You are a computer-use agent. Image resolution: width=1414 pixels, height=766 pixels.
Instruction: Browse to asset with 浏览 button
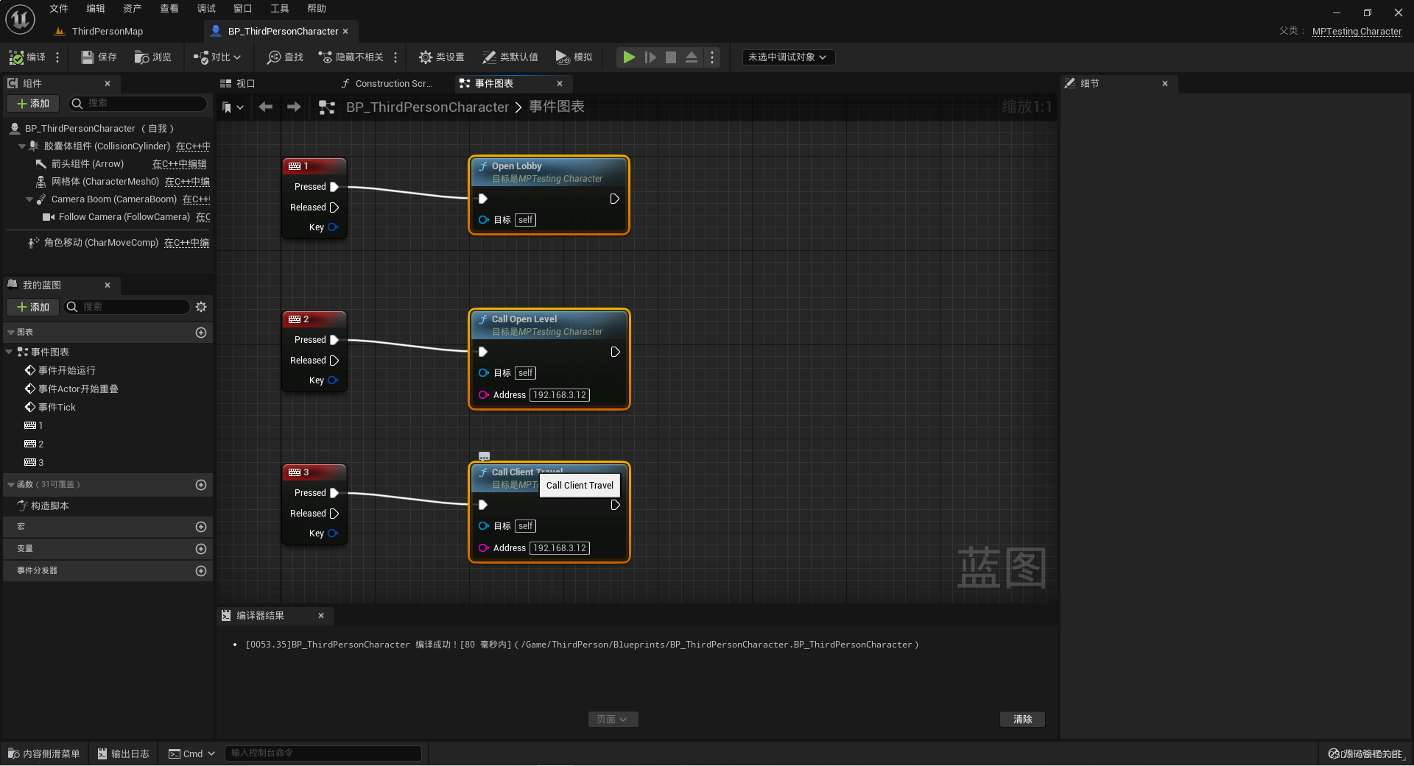152,57
